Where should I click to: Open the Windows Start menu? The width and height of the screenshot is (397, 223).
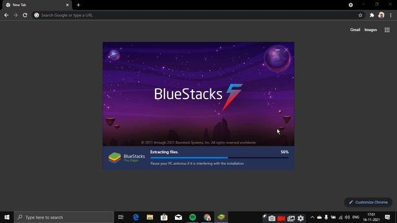click(x=7, y=217)
